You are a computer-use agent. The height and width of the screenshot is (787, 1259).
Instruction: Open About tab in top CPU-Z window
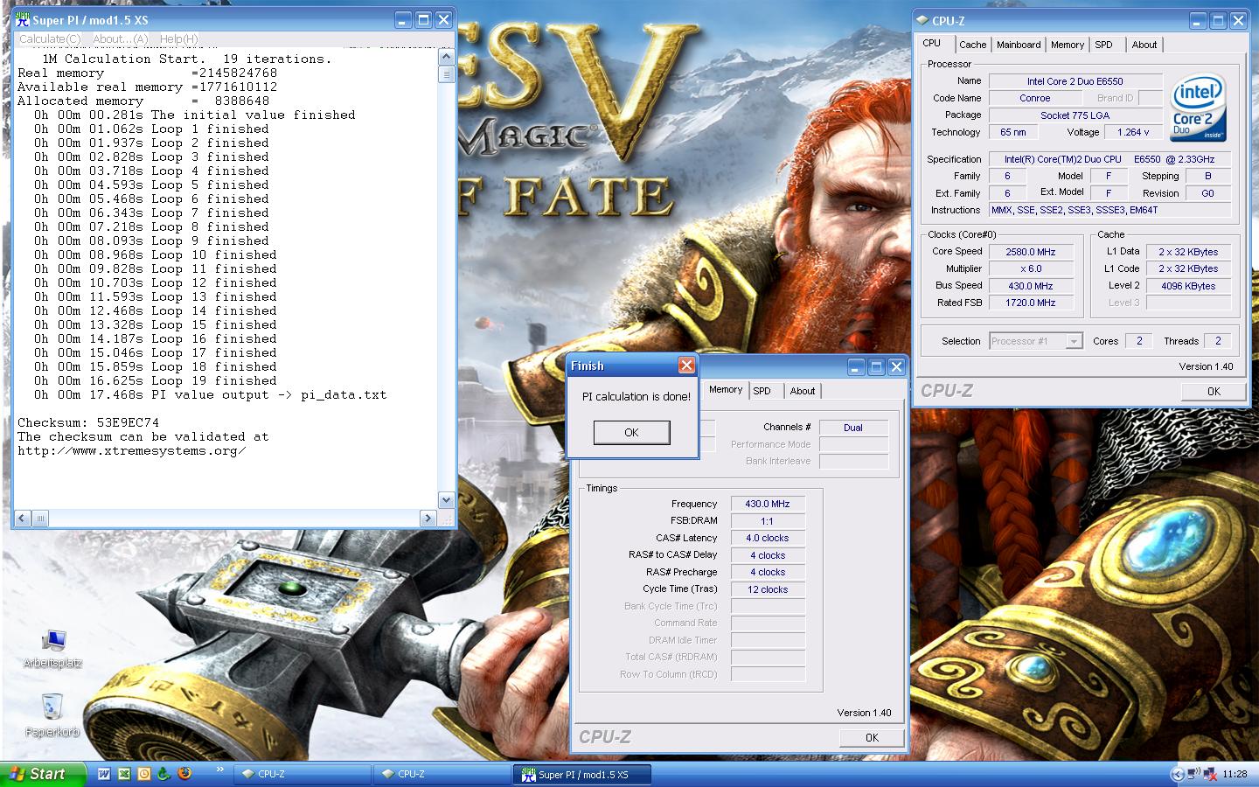pyautogui.click(x=1144, y=45)
